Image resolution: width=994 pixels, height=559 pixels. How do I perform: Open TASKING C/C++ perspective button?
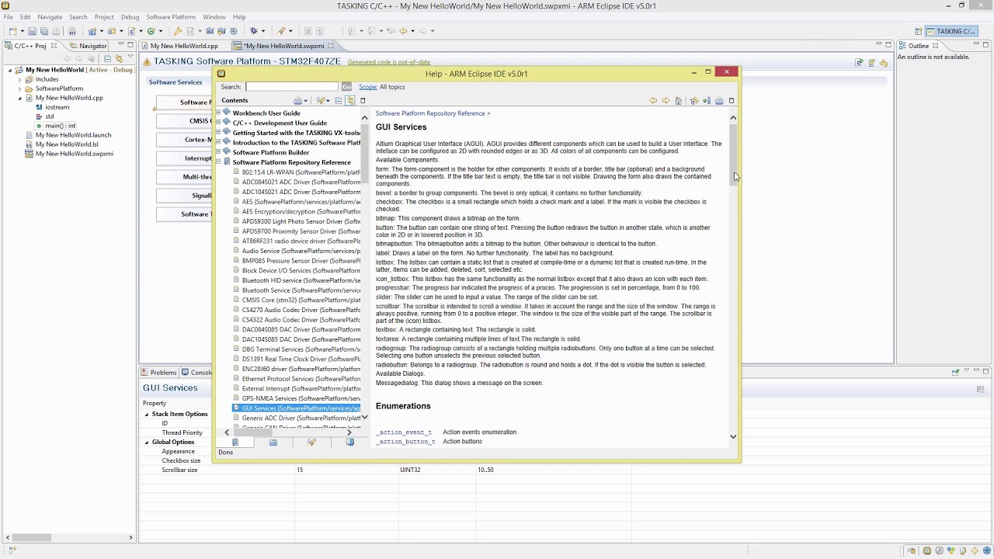pyautogui.click(x=951, y=31)
